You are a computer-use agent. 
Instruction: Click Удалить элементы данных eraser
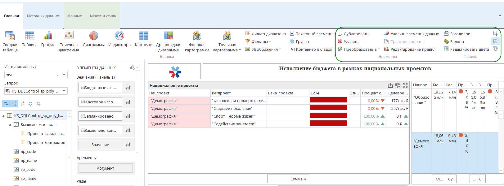[x=412, y=34]
